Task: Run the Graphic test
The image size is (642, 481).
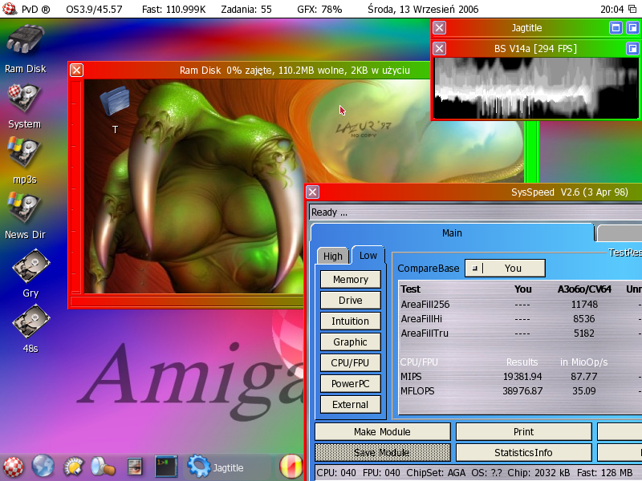Action: (x=351, y=342)
